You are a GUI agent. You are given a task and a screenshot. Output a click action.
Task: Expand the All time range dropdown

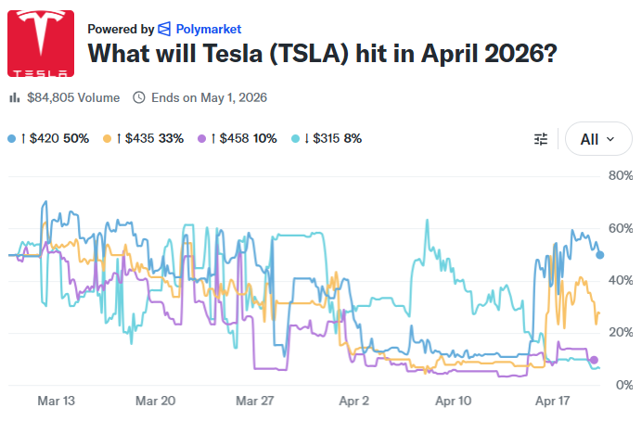597,139
